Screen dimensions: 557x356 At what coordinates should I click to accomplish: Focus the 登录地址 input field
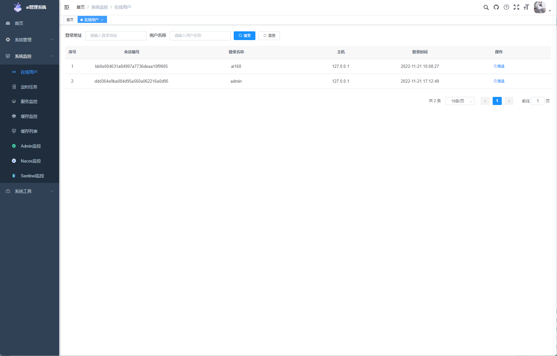[116, 36]
